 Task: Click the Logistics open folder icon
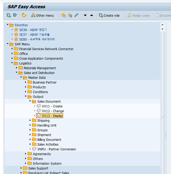16,63
